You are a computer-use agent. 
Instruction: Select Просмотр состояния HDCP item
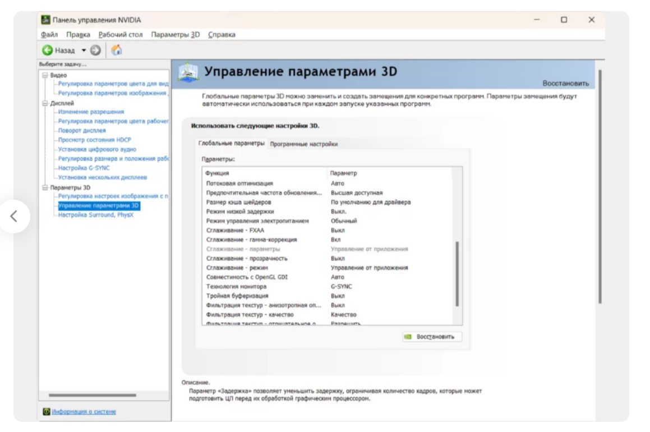pyautogui.click(x=95, y=140)
